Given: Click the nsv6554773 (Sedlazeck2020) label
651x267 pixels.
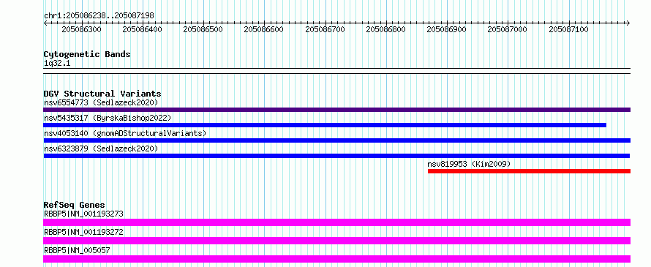Looking at the screenshot, I should [x=101, y=102].
